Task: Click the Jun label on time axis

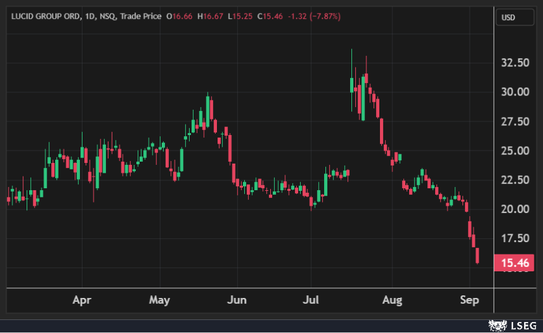Action: coord(237,301)
